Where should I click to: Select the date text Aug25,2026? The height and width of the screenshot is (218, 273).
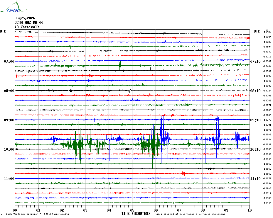25,18
